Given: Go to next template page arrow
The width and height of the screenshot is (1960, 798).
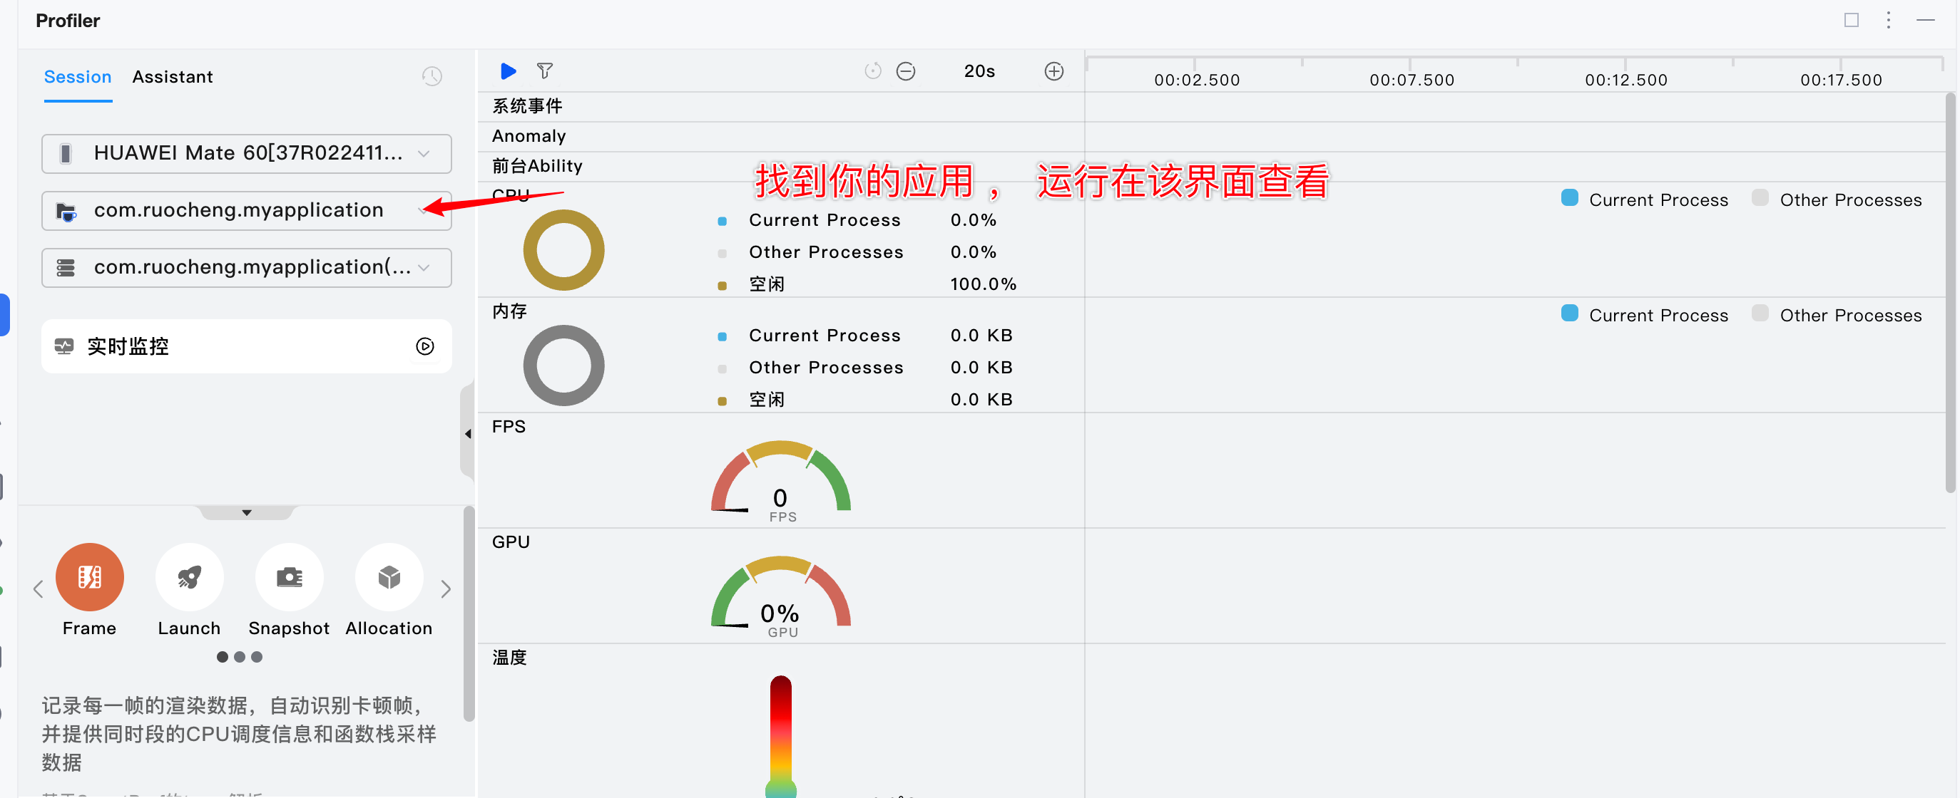Looking at the screenshot, I should pyautogui.click(x=446, y=589).
